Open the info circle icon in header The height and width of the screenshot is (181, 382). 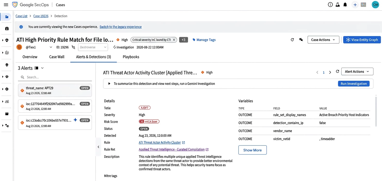pos(330,5)
